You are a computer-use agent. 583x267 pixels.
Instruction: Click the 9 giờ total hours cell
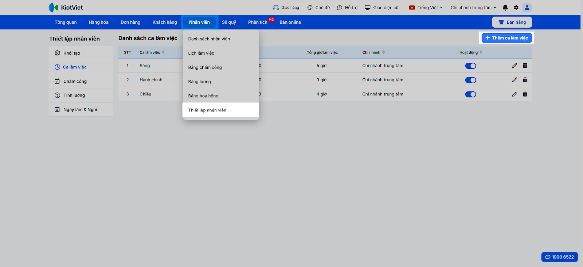pyautogui.click(x=321, y=80)
